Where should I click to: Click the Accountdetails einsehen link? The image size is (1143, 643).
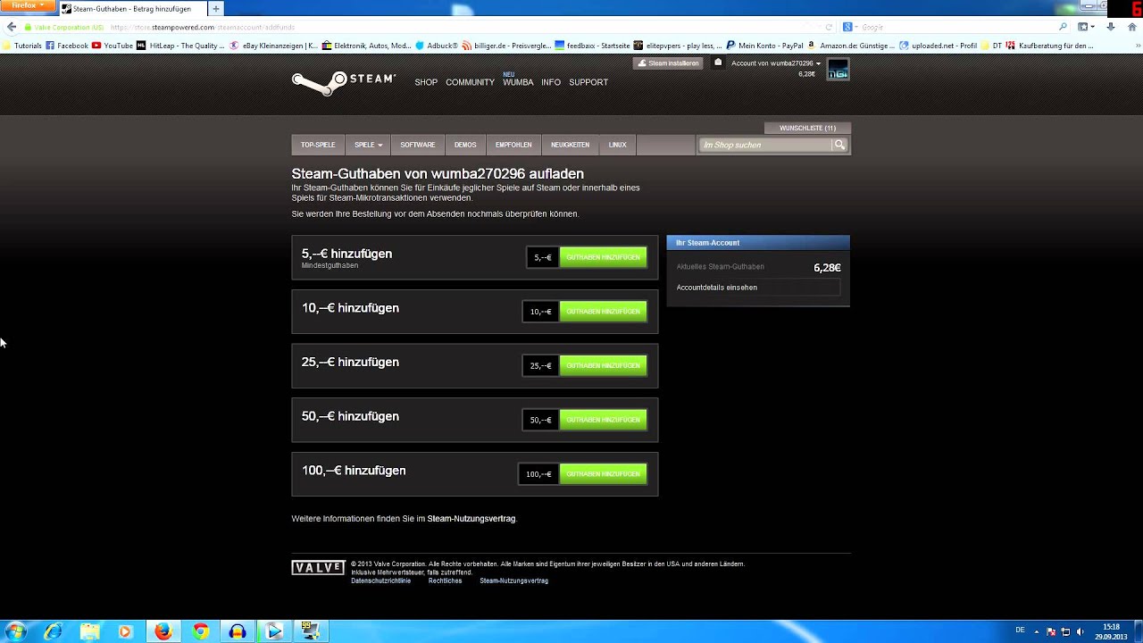tap(717, 288)
